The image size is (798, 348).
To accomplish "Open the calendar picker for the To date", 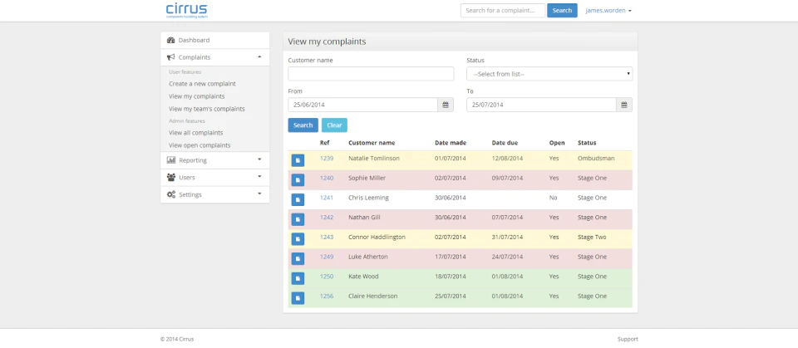I will click(624, 105).
